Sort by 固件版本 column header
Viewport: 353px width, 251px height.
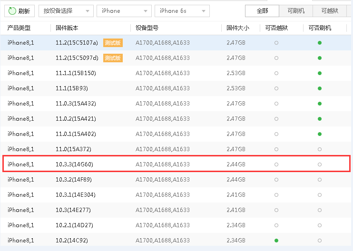(x=67, y=28)
